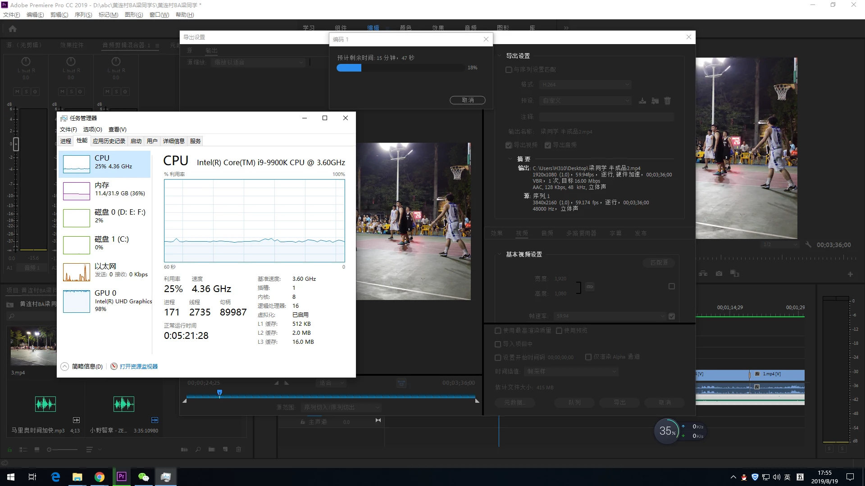Click the project panel list view icon

point(23,449)
